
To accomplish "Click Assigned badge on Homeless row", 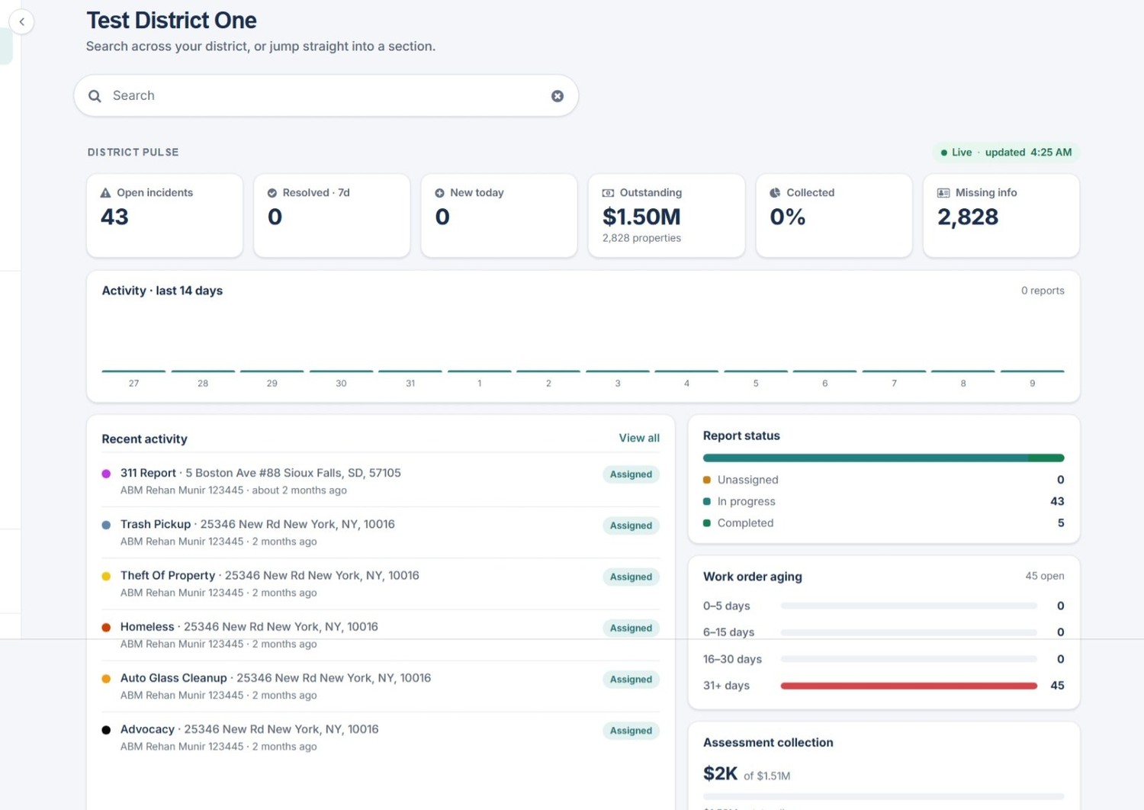I will 631,628.
